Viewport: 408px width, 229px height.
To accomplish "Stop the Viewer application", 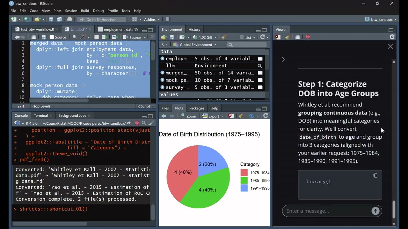I will [308, 37].
